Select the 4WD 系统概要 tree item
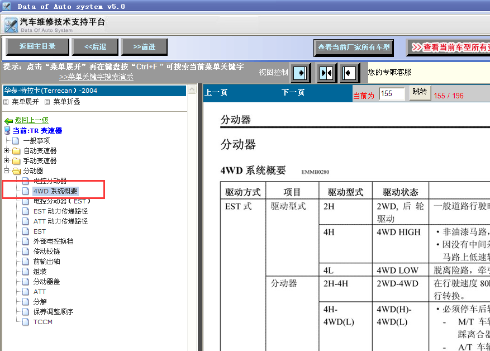This screenshot has width=490, height=351. click(55, 191)
